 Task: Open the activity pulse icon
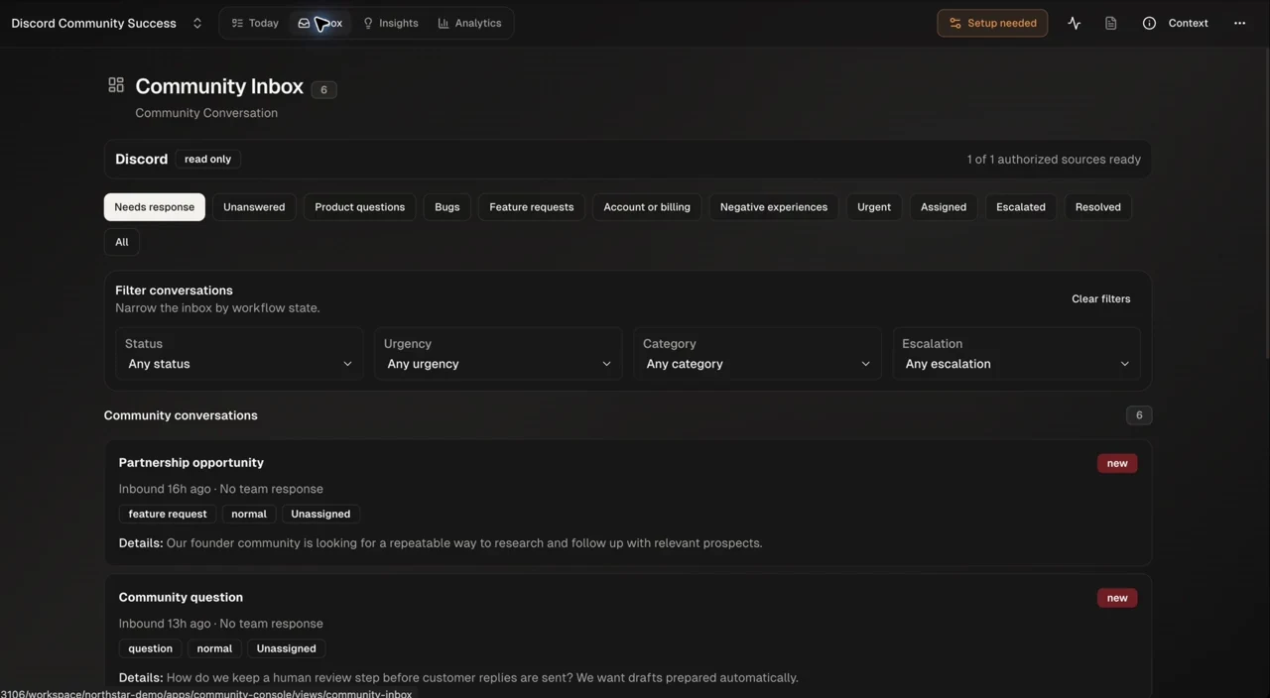[x=1074, y=23]
